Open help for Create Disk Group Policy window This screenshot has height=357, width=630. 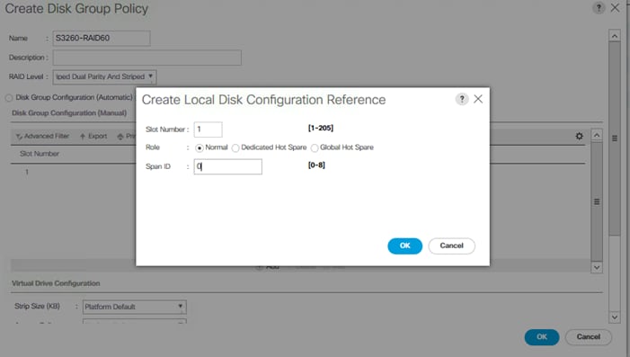pos(599,7)
